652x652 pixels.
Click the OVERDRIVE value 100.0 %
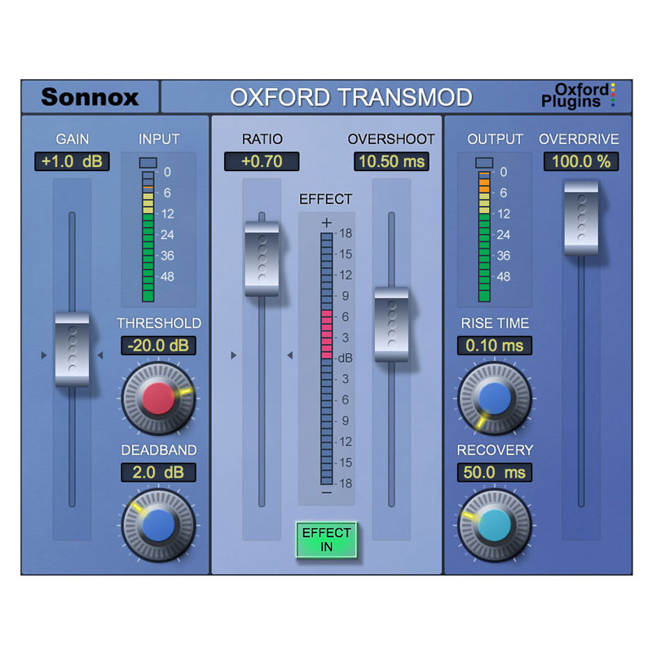[581, 161]
